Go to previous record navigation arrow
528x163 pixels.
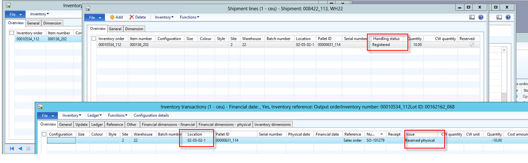pyautogui.click(x=20, y=148)
